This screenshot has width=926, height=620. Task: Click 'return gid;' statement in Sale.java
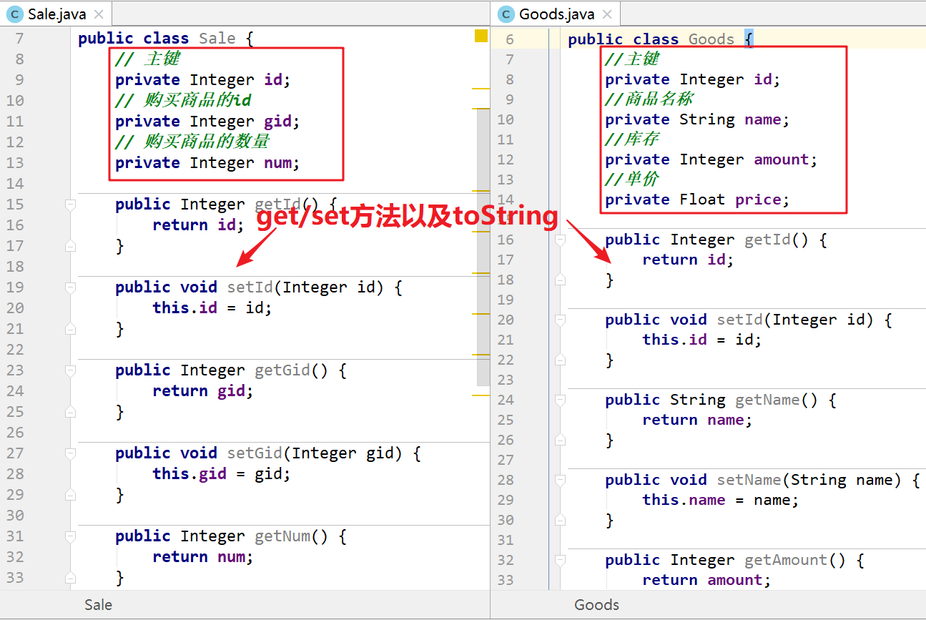(x=203, y=391)
